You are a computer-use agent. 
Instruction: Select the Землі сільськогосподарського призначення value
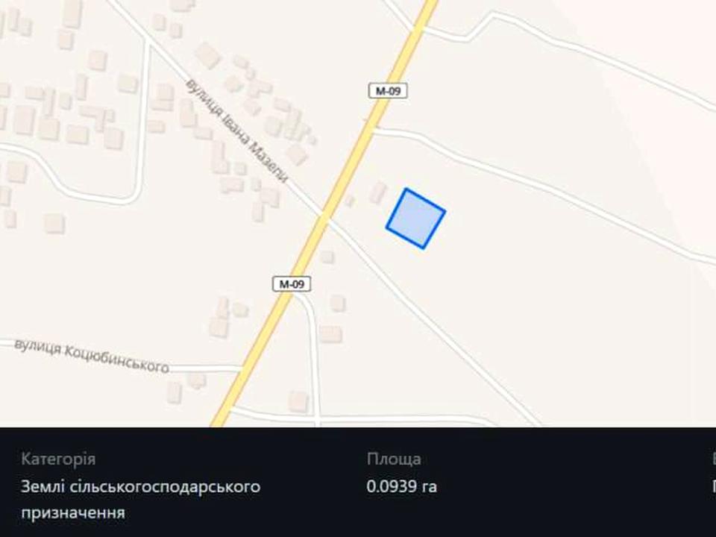pyautogui.click(x=141, y=499)
